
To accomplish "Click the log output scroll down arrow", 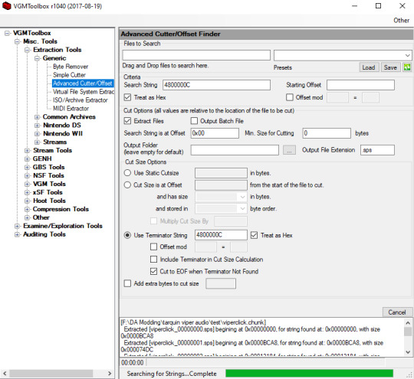I will click(408, 352).
